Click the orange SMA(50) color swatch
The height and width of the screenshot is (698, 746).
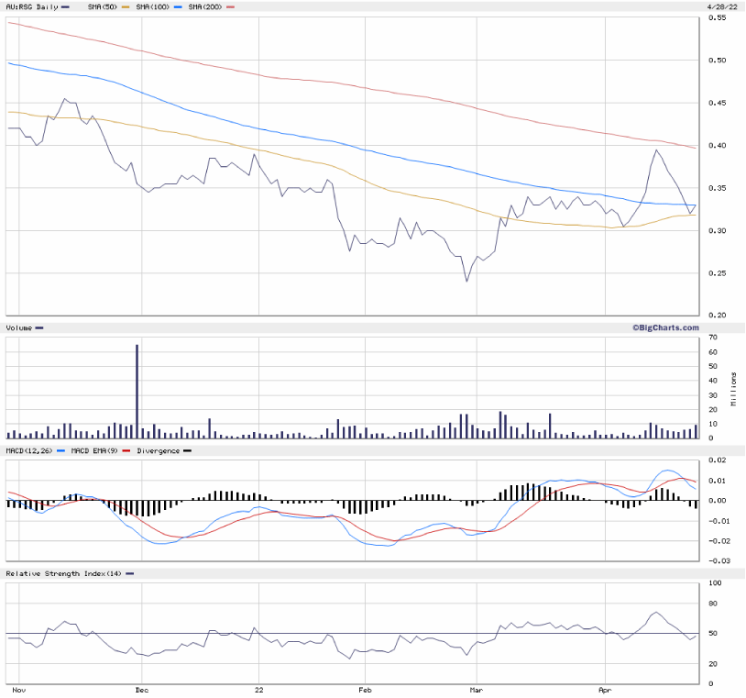(x=126, y=7)
